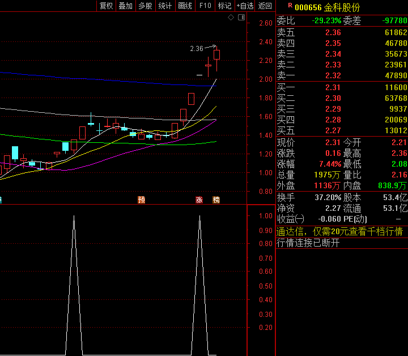This screenshot has height=356, width=408.
Task: Click the 外盘 1136万 value
Action: tap(327, 186)
